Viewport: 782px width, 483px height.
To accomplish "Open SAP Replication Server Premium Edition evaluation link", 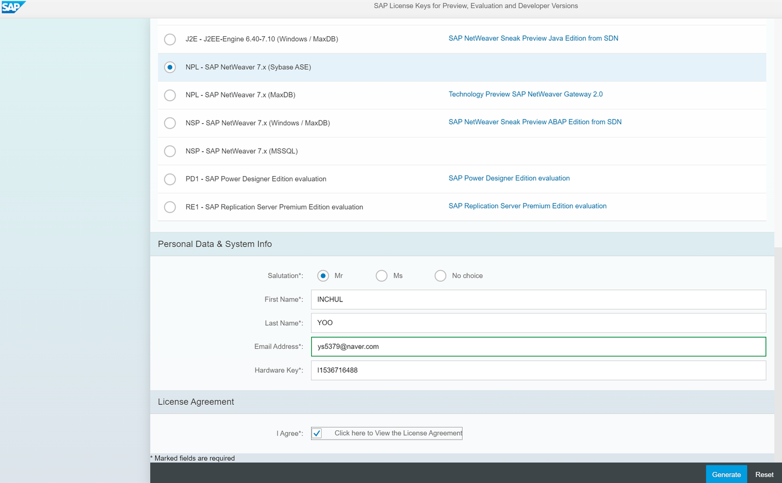I will point(528,206).
